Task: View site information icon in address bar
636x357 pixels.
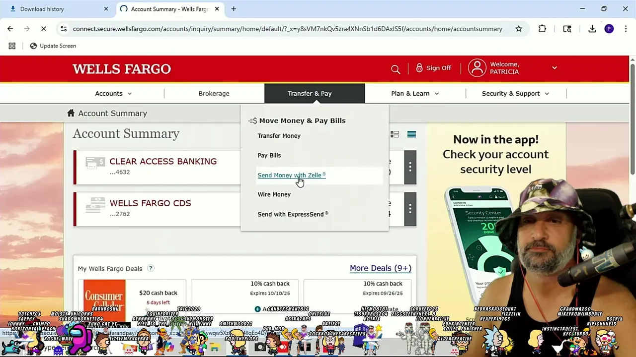Action: 64,29
